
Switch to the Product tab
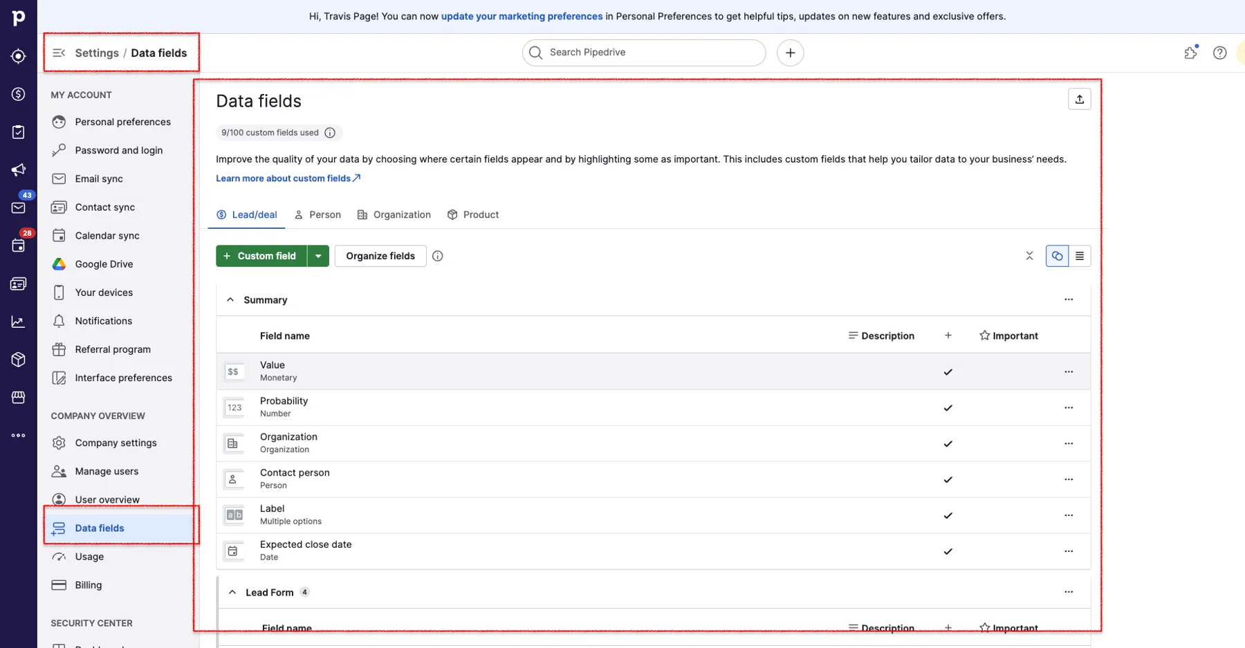click(473, 215)
